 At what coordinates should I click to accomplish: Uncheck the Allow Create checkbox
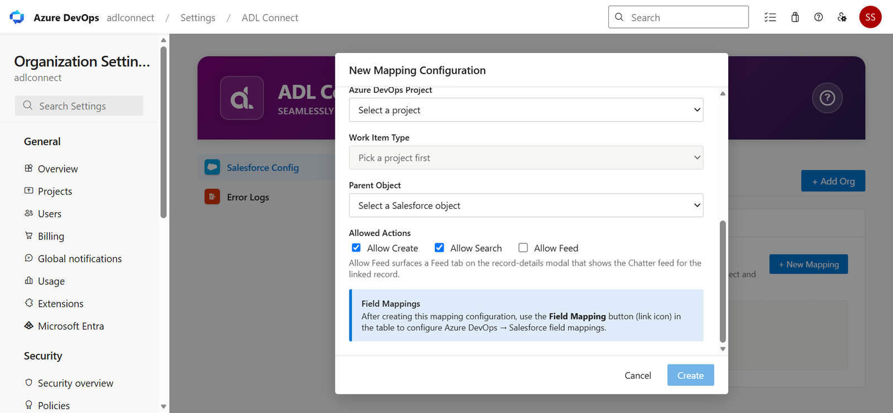(356, 247)
